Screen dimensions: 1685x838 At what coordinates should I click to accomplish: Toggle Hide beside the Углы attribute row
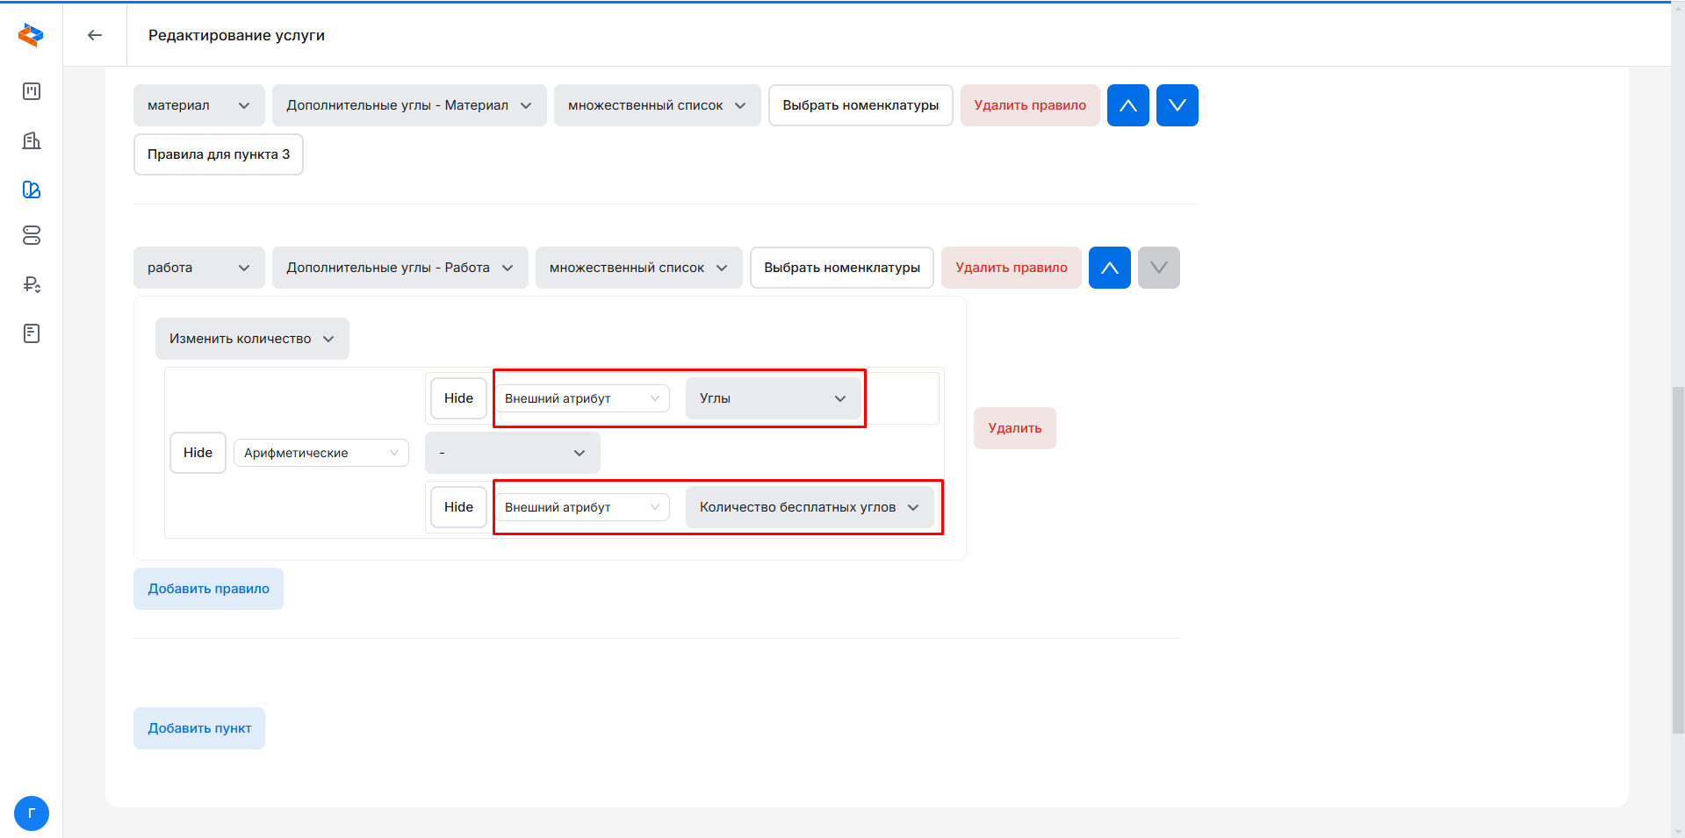(x=458, y=398)
